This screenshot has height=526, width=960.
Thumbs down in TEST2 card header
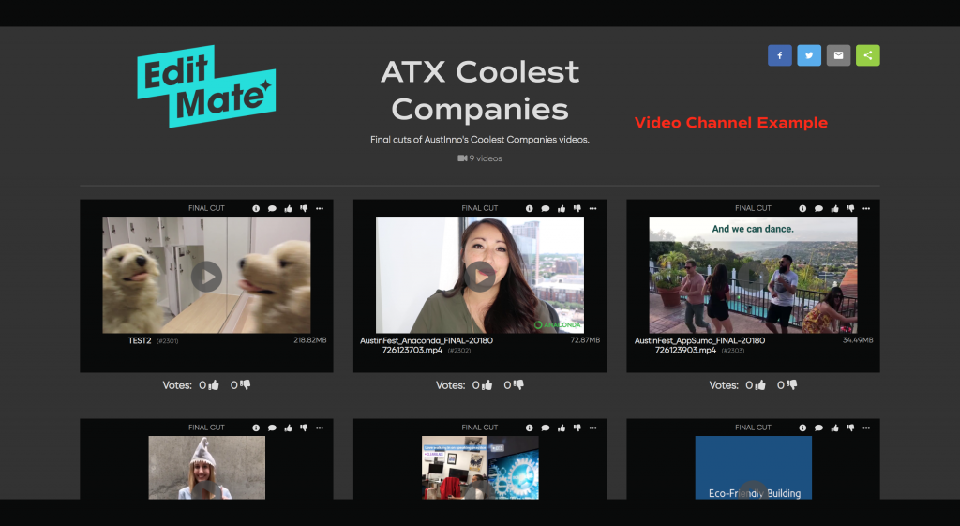pyautogui.click(x=304, y=208)
